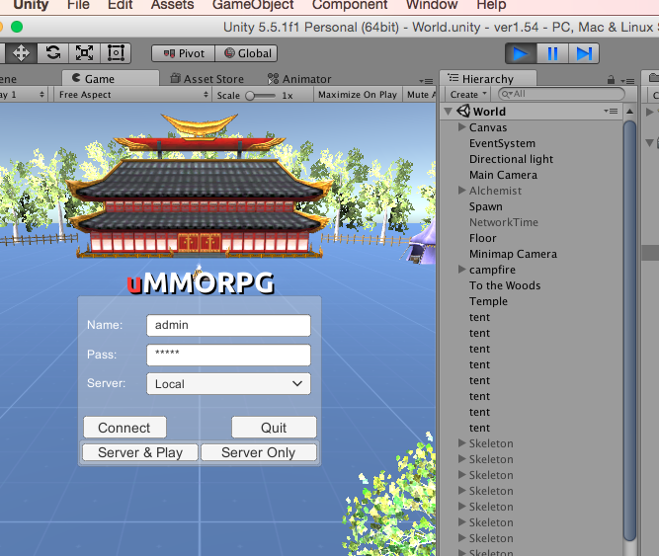Image resolution: width=659 pixels, height=556 pixels.
Task: Click the Hierarchy vertical scrollbar
Action: (x=629, y=330)
